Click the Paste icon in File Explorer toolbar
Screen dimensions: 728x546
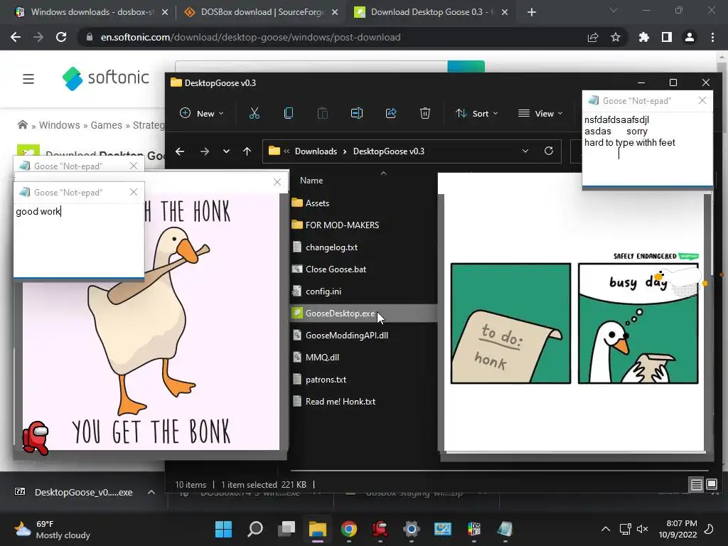tap(322, 113)
